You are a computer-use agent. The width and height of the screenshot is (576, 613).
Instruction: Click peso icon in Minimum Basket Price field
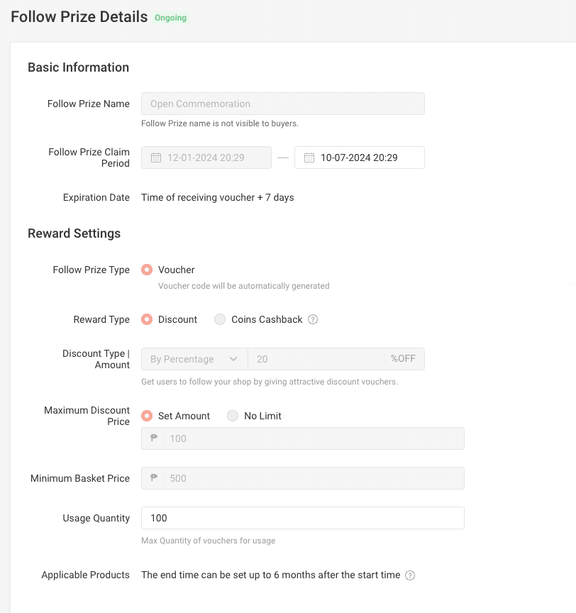click(x=154, y=478)
